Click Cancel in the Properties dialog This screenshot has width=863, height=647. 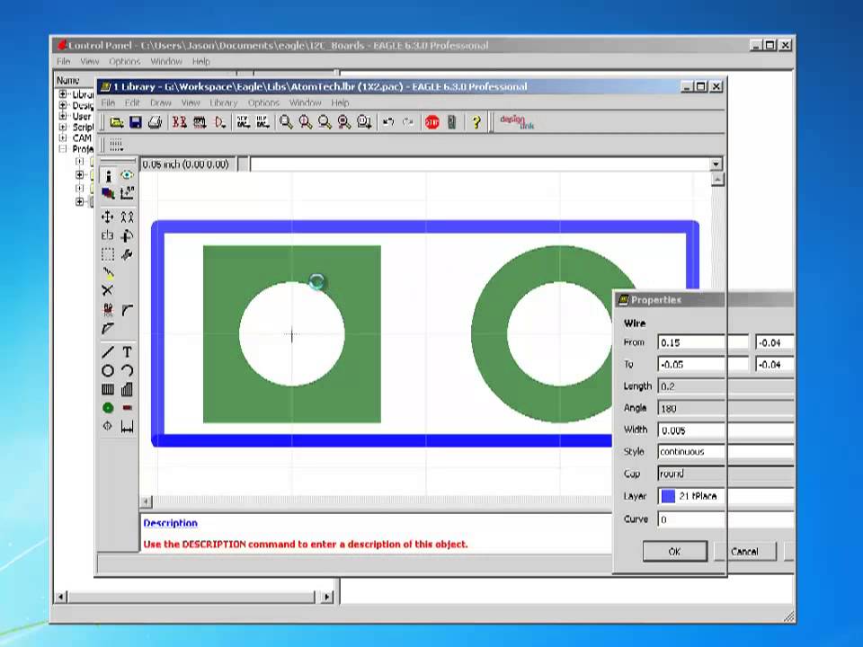pos(744,551)
